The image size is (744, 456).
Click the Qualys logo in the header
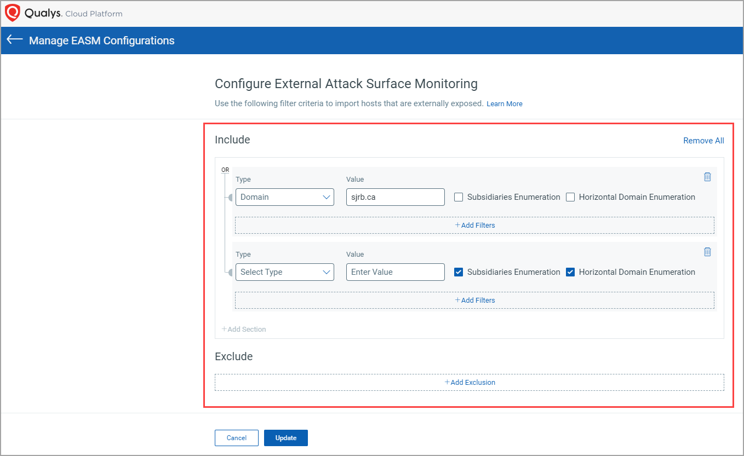pos(12,12)
